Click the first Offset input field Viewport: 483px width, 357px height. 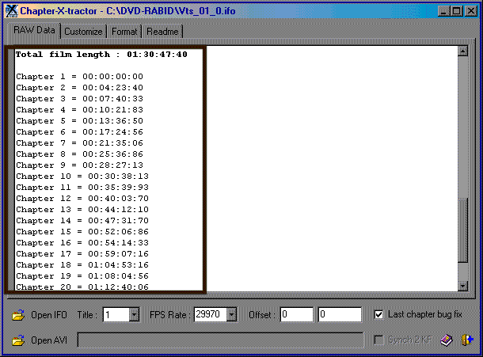tap(297, 314)
